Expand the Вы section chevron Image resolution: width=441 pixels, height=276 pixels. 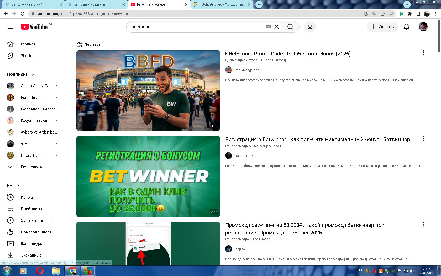point(18,186)
